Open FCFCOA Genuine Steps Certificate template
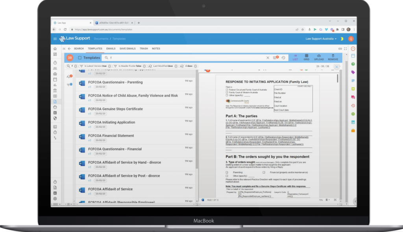Image resolution: width=403 pixels, height=232 pixels. (x=136, y=111)
